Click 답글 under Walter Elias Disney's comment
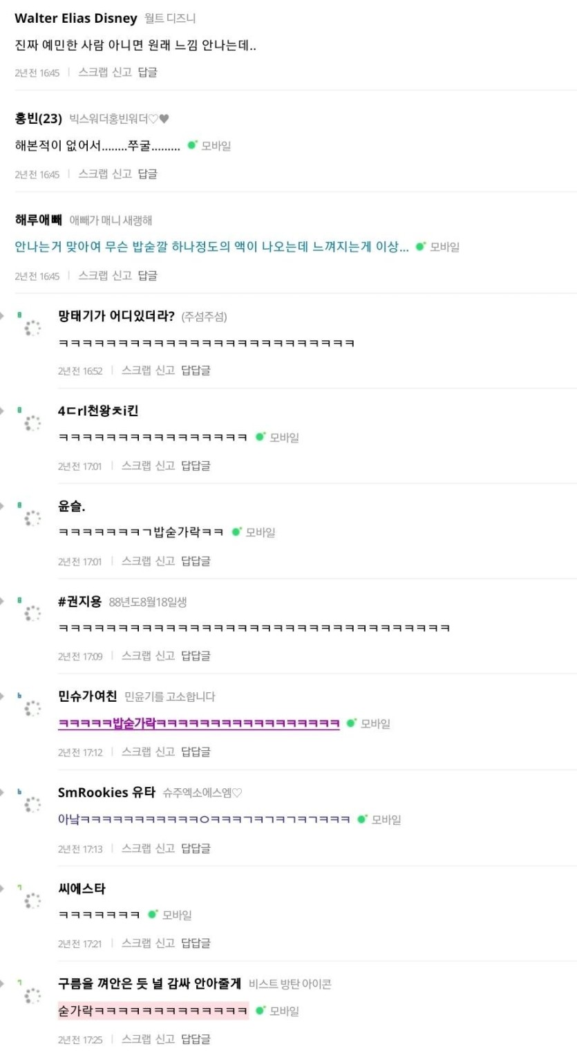 point(148,72)
